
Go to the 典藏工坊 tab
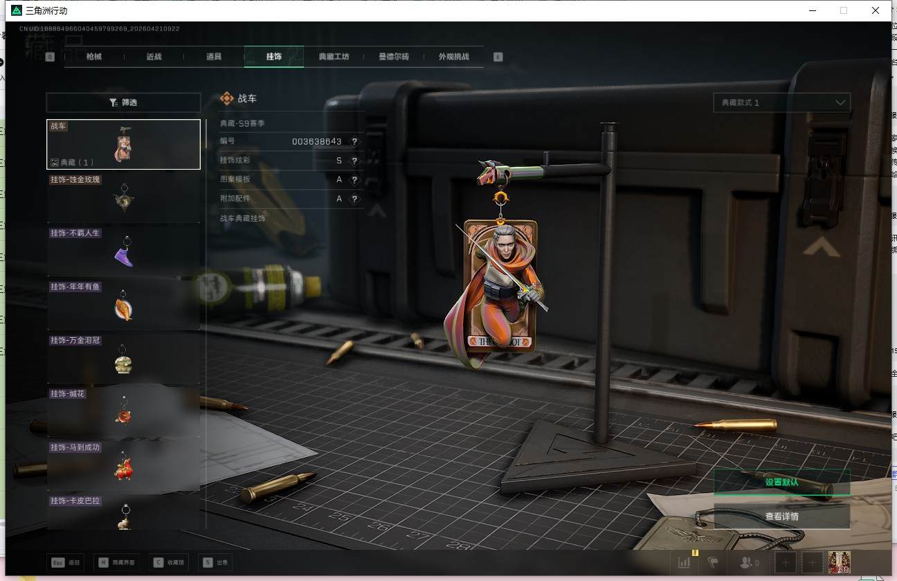(x=334, y=57)
